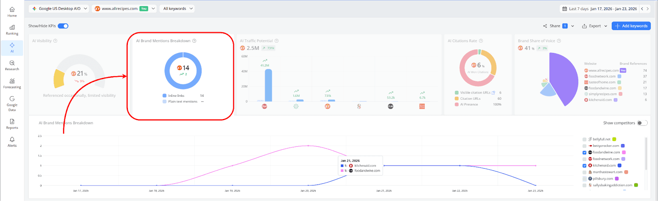Screen dimensions: 658x201
Task: Enable the Show competitors switch
Action: pos(642,123)
